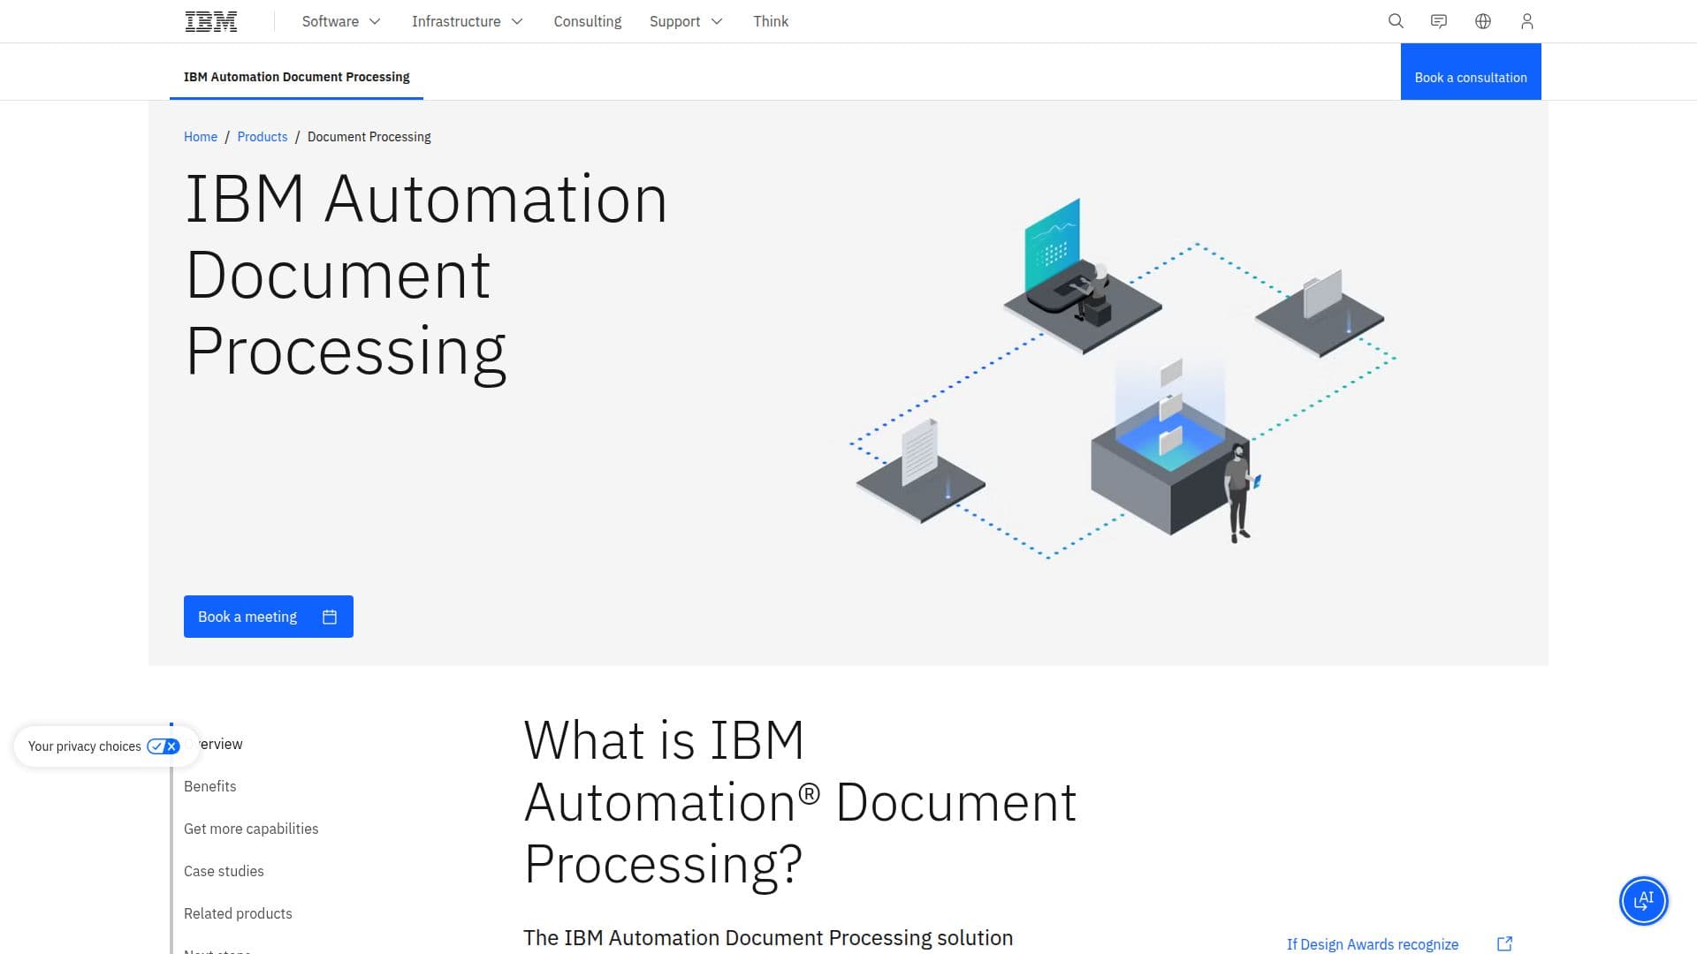
Task: Jump to the Benefits section
Action: coord(209,786)
